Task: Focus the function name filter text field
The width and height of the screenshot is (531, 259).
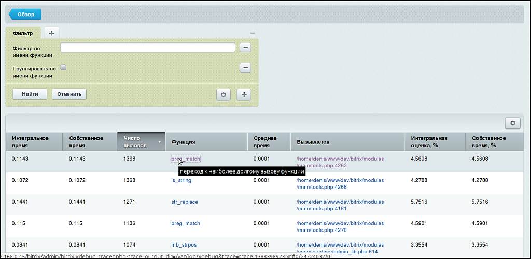Action: point(148,48)
